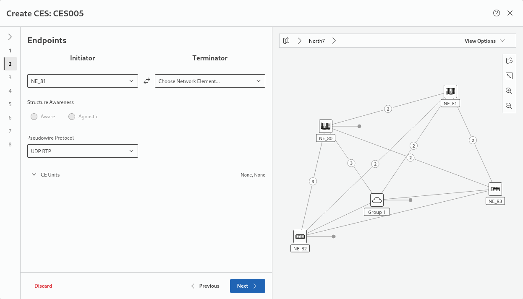This screenshot has width=523, height=299.
Task: Open the help question mark icon
Action: pyautogui.click(x=497, y=13)
